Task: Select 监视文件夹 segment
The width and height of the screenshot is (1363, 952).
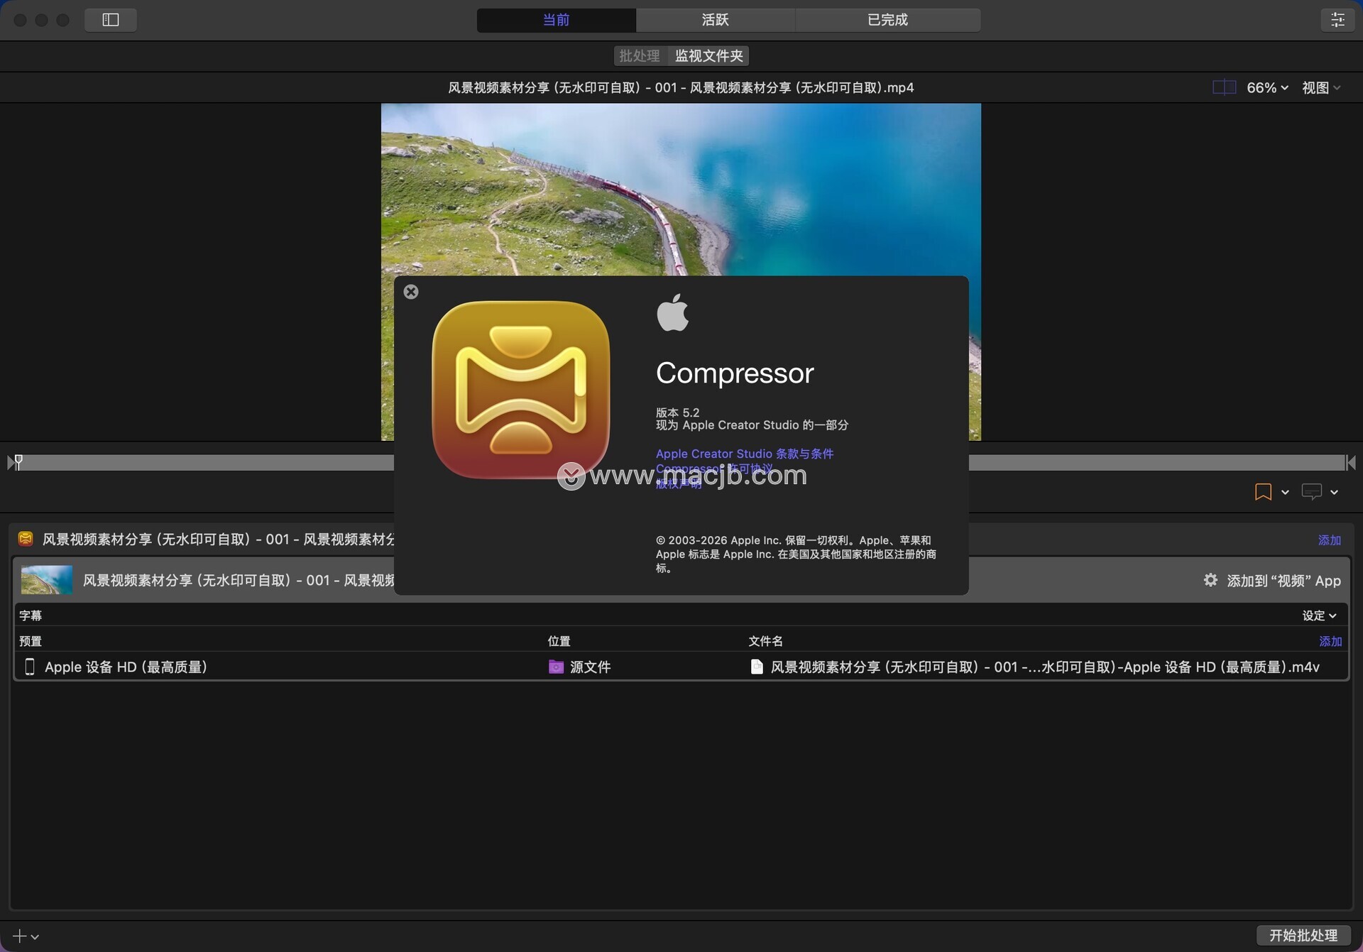Action: point(708,55)
